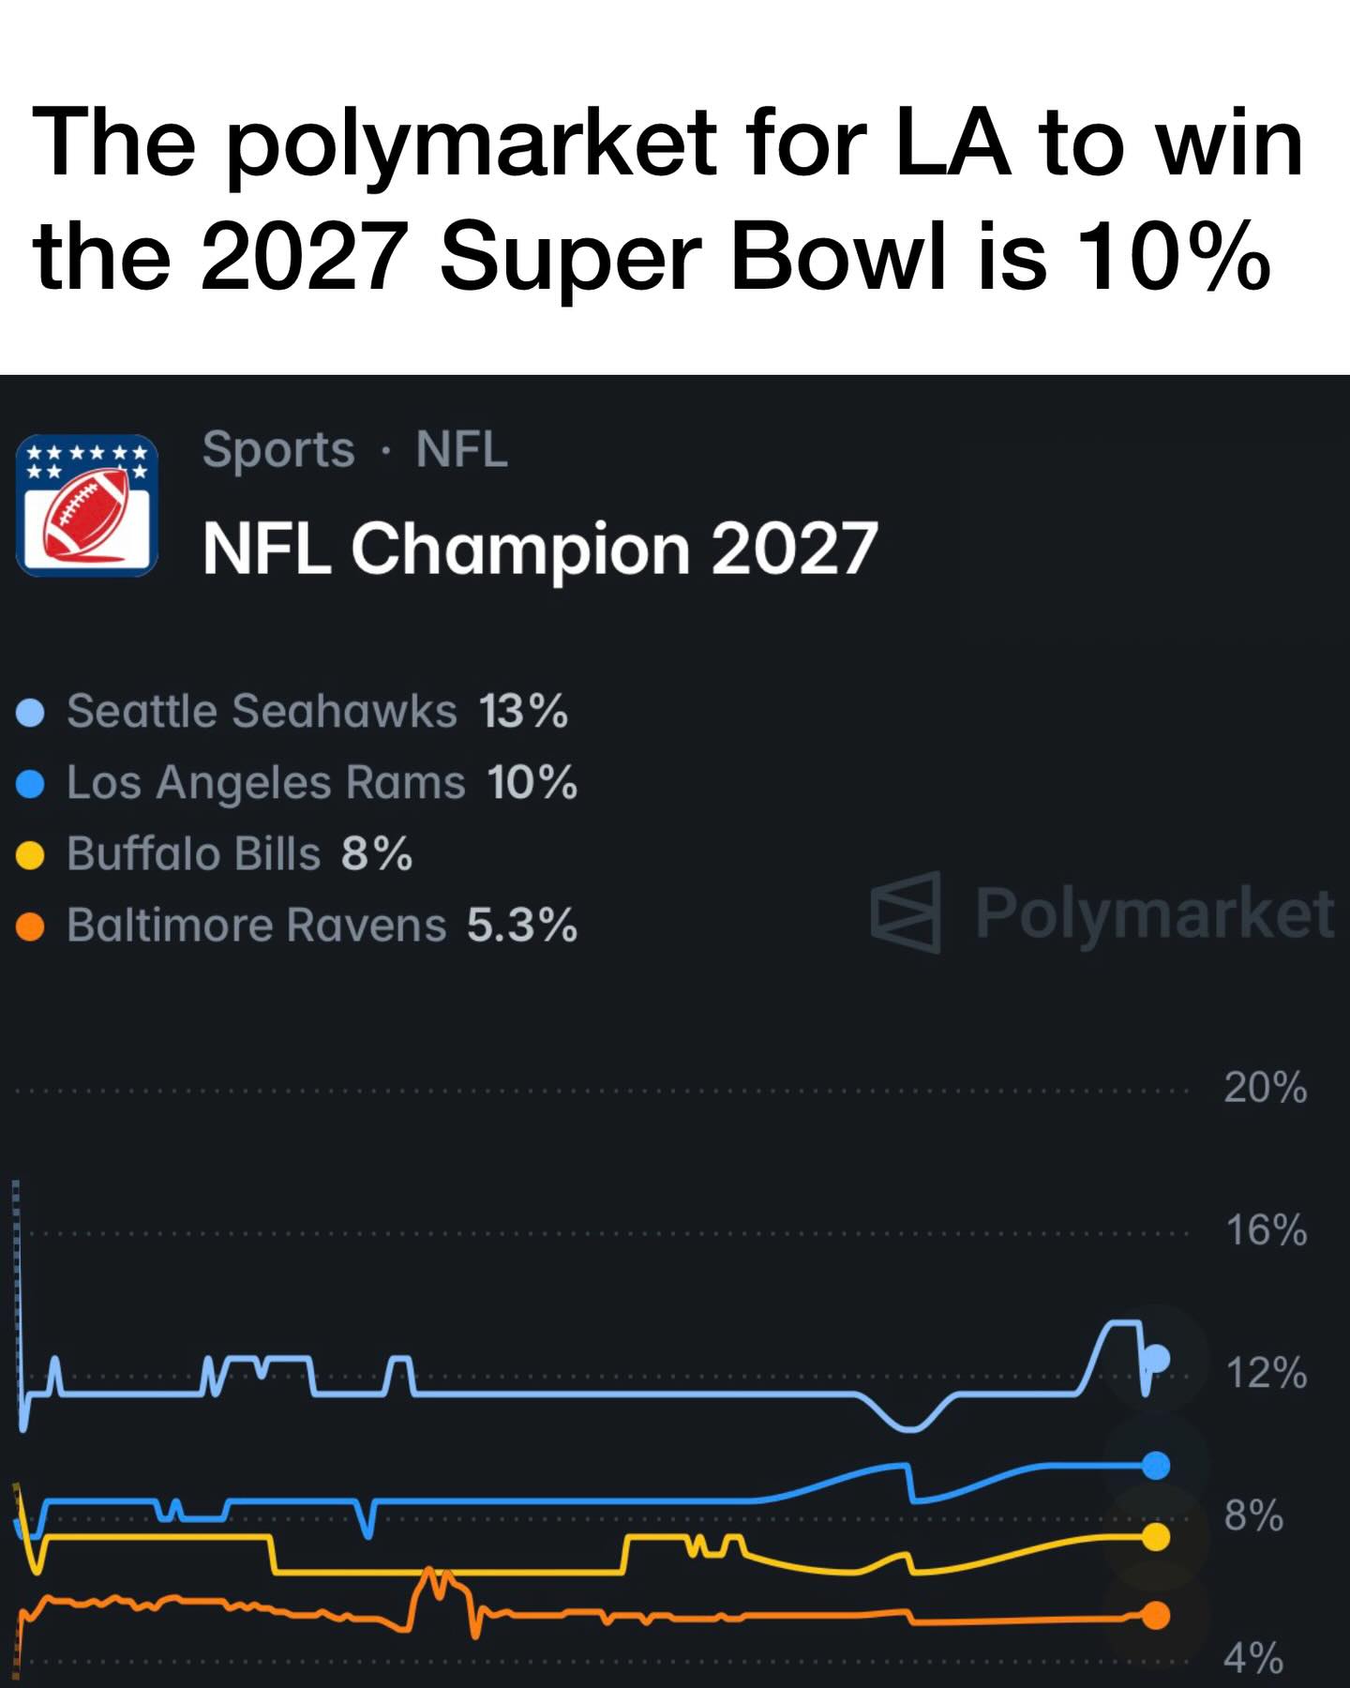Click the light blue Seahawks line endpoint

point(1158,1358)
